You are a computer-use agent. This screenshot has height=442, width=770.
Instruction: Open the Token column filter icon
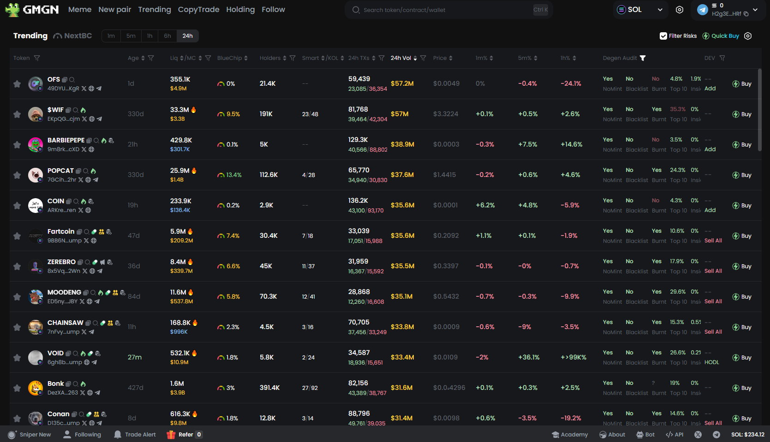point(37,58)
